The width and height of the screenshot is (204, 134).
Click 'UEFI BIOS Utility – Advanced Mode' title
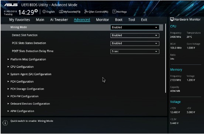click(49, 5)
